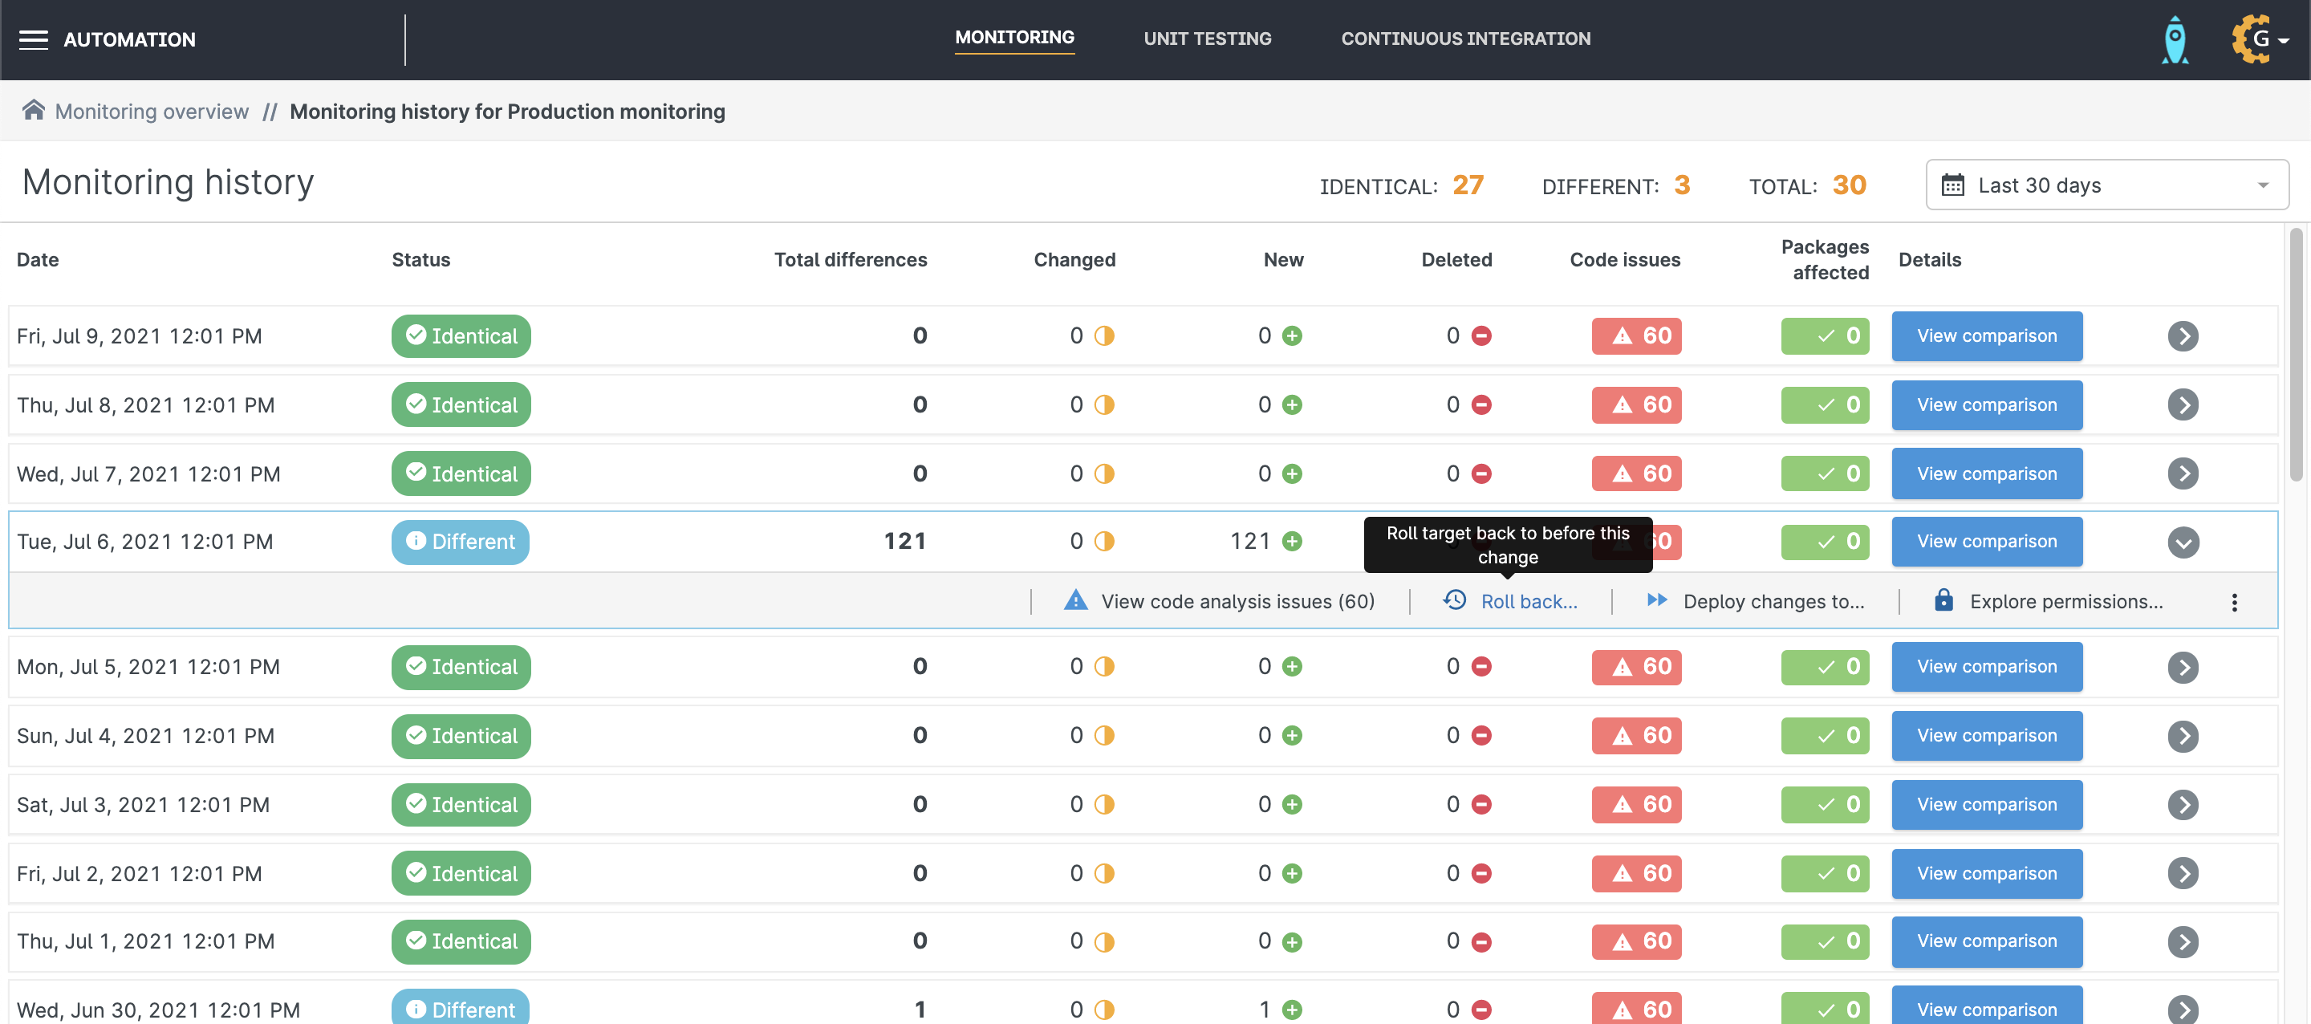
Task: Click the deleted minus icon for Jul 2
Action: [x=1481, y=873]
